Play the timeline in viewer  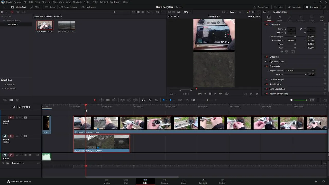click(x=215, y=94)
